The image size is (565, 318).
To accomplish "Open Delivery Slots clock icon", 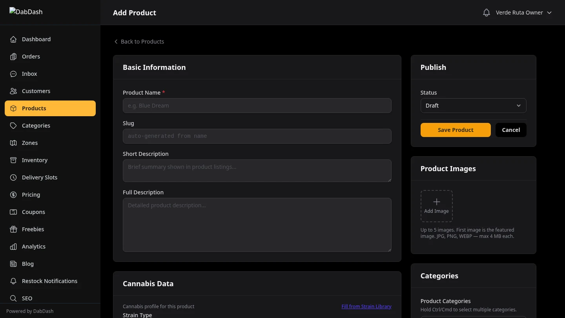I will tap(13, 177).
